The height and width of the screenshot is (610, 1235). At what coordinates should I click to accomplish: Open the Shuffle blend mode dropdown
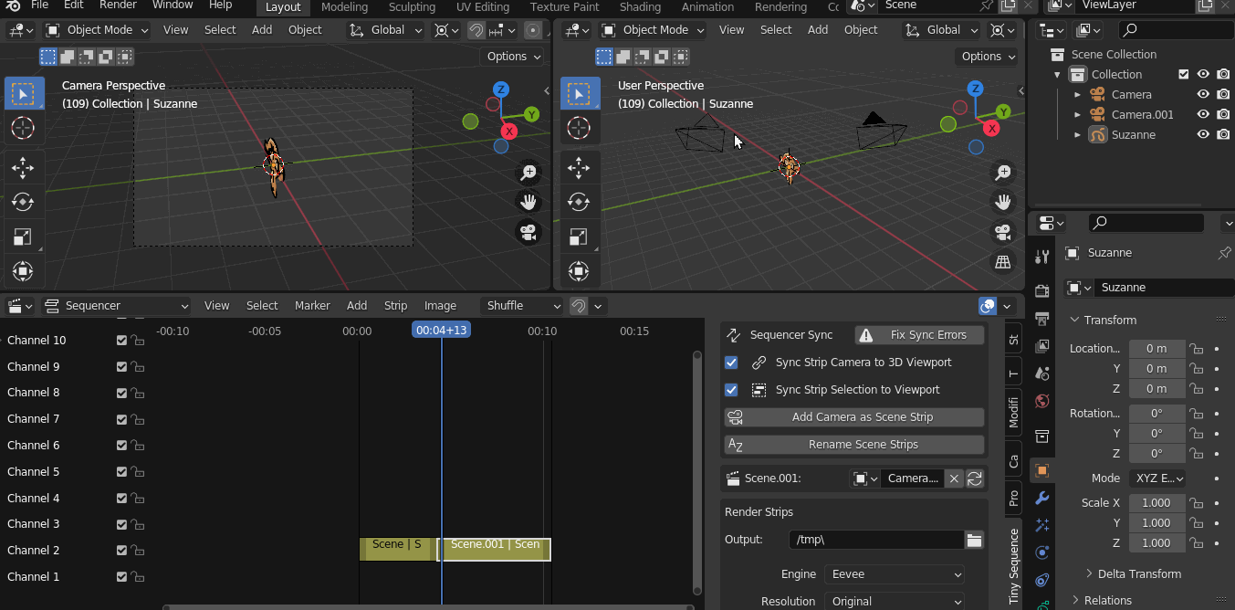click(521, 306)
